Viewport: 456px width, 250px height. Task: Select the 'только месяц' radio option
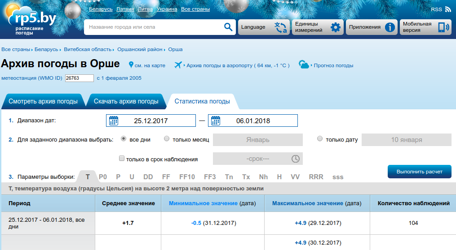pyautogui.click(x=167, y=139)
